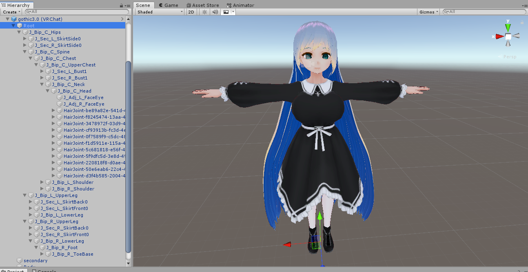Click J_Bip_C_Chest cube icon
The width and height of the screenshot is (528, 272).
[x=37, y=58]
